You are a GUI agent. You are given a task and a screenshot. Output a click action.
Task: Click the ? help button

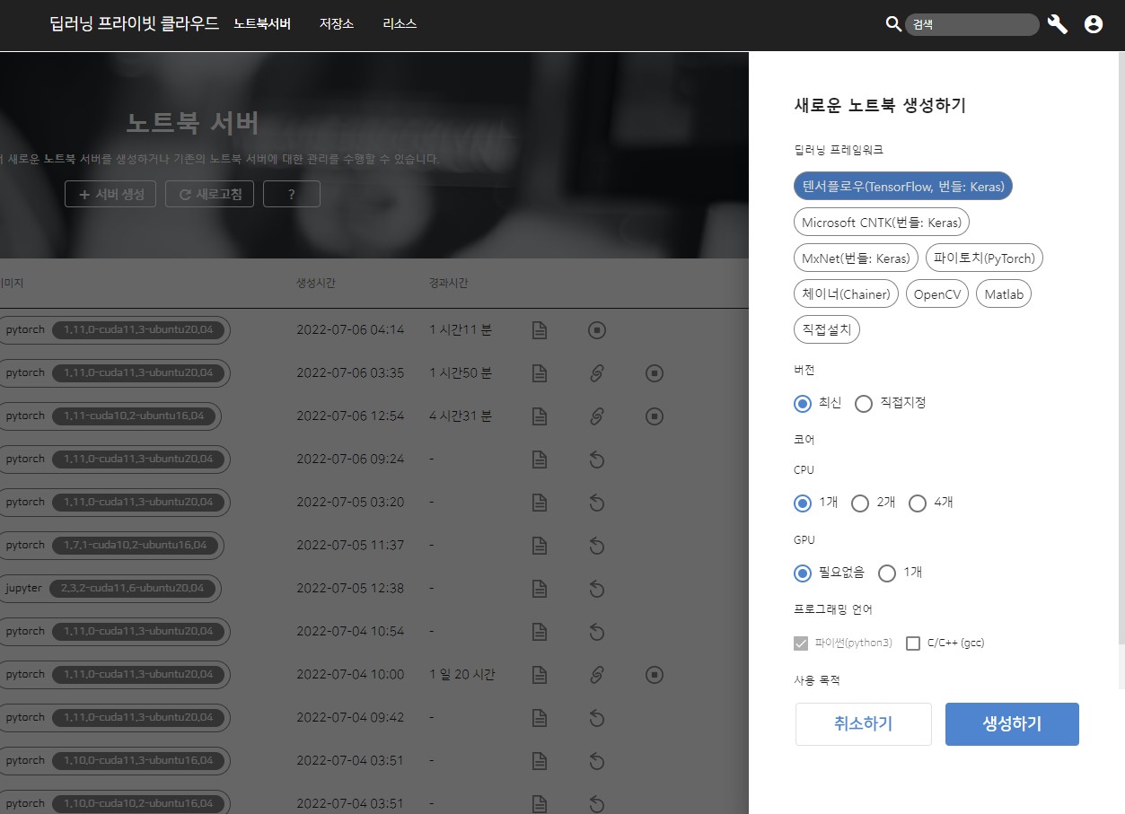tap(292, 194)
